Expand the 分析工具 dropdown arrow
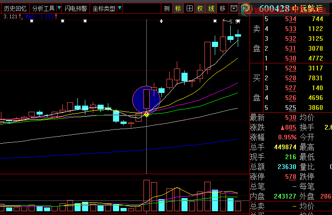This screenshot has height=215, width=332. (x=59, y=8)
